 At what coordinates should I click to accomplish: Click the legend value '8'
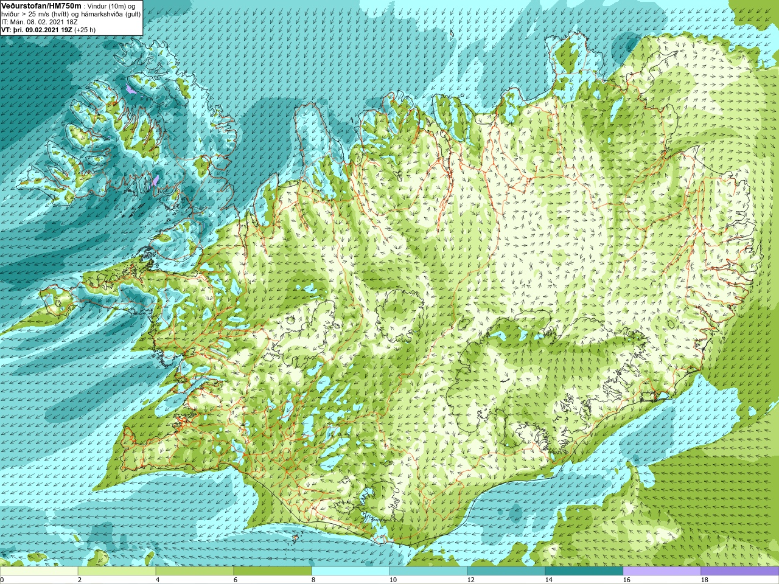[313, 580]
